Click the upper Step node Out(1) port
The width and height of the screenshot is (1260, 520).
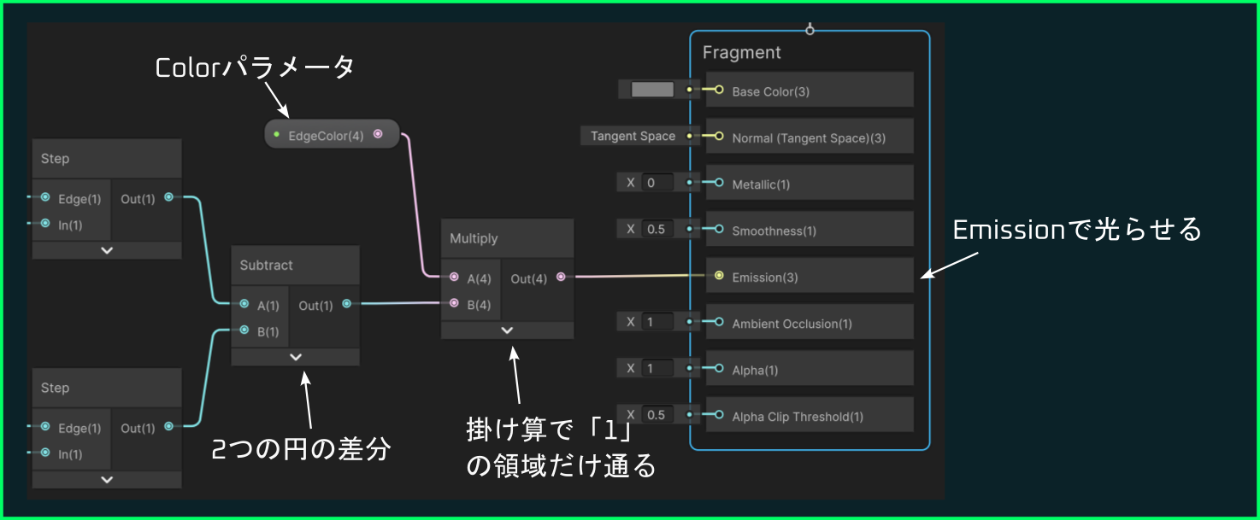click(x=168, y=197)
